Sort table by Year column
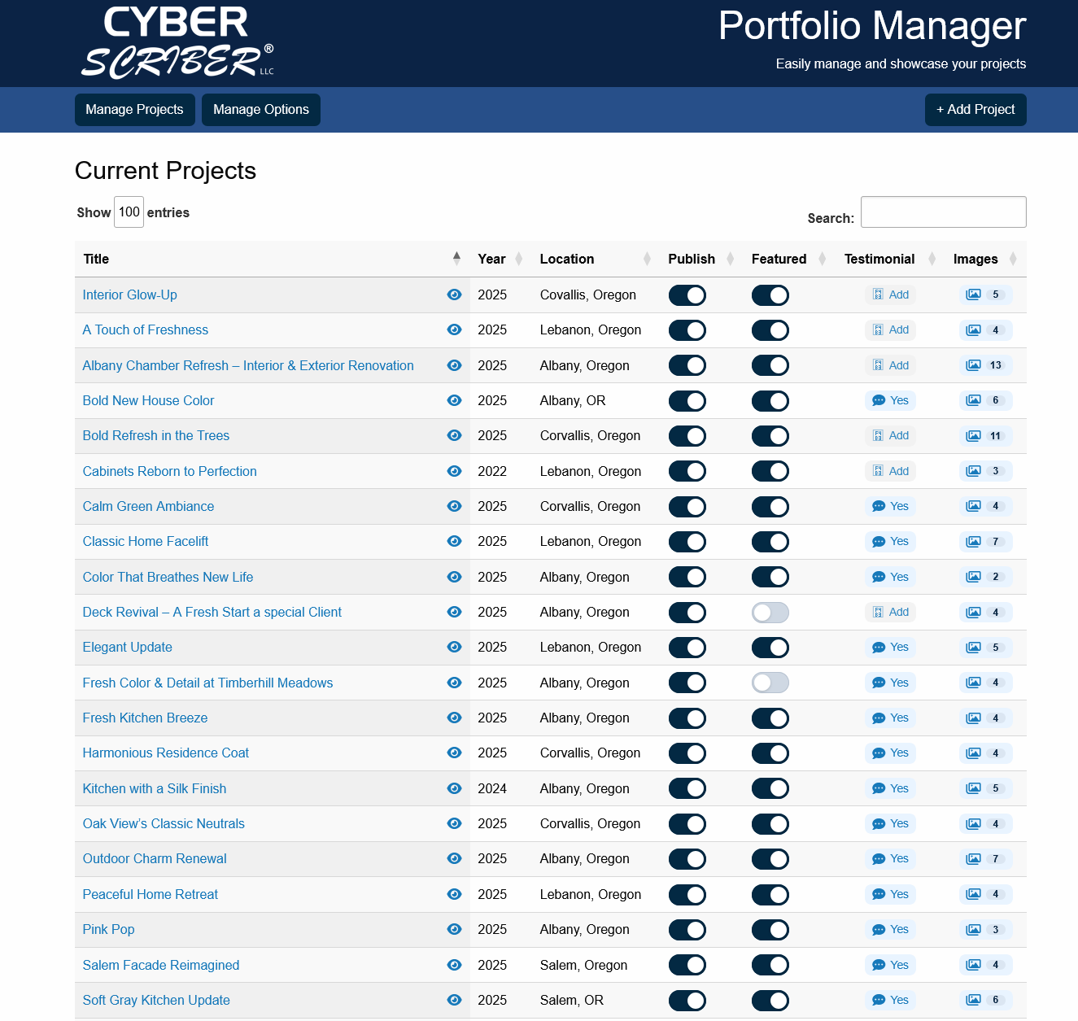This screenshot has width=1078, height=1021. [500, 259]
